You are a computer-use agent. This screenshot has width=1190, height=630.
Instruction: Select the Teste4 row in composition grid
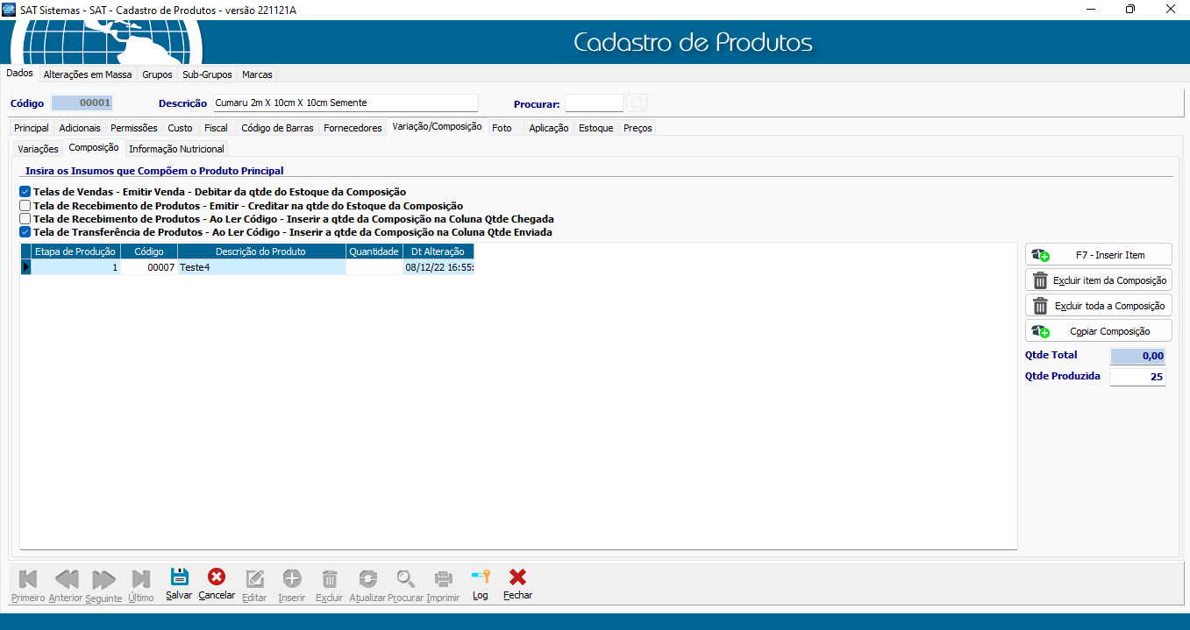click(x=261, y=268)
